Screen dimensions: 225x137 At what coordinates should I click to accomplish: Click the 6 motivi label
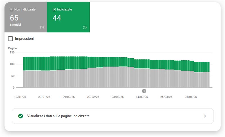[15, 25]
